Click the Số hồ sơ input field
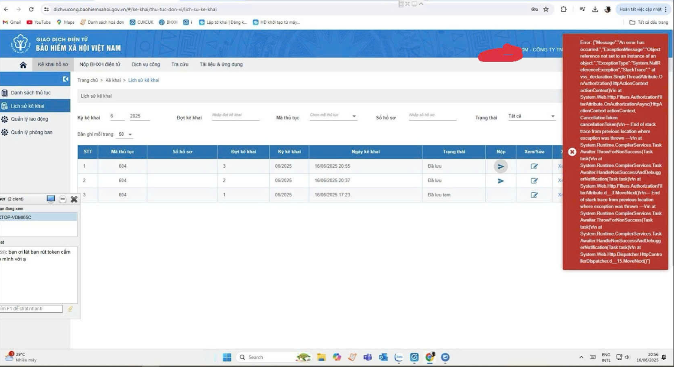This screenshot has width=674, height=367. pos(432,115)
